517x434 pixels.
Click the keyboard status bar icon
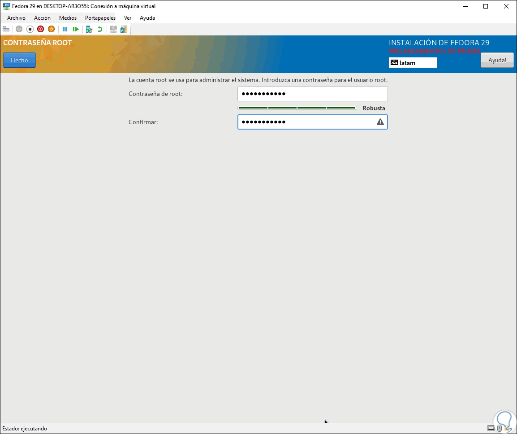point(491,428)
